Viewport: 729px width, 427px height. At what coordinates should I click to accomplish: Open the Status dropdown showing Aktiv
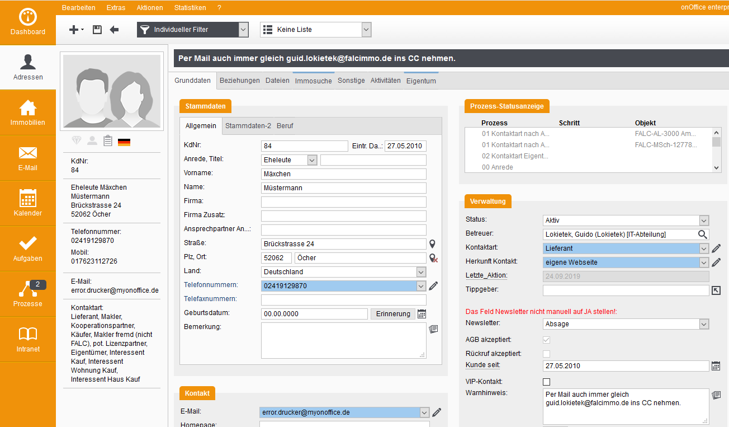pyautogui.click(x=704, y=220)
